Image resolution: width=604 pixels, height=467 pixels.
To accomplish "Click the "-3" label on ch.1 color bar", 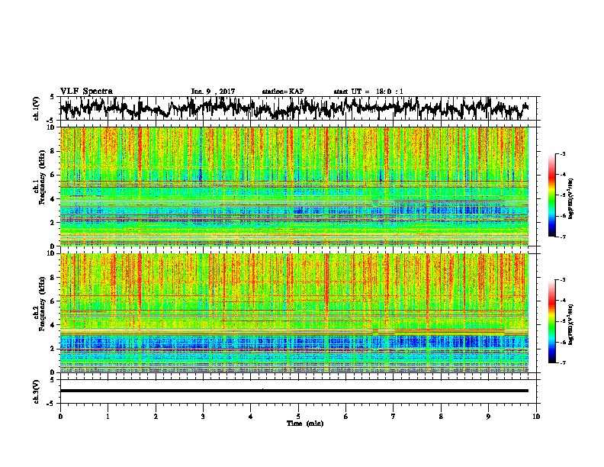I will 563,153.
